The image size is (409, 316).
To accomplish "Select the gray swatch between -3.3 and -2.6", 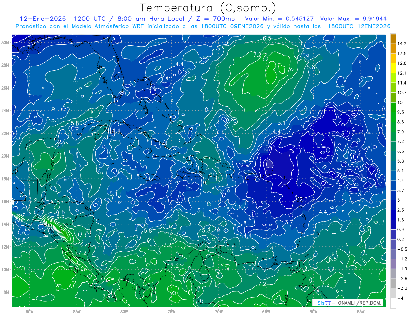I will coord(393,283).
